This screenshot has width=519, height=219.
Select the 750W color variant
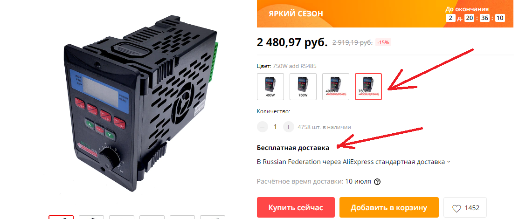click(x=303, y=86)
